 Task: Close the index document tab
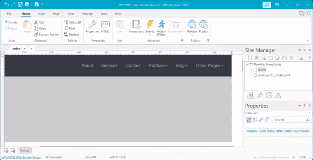pyautogui.click(x=24, y=49)
